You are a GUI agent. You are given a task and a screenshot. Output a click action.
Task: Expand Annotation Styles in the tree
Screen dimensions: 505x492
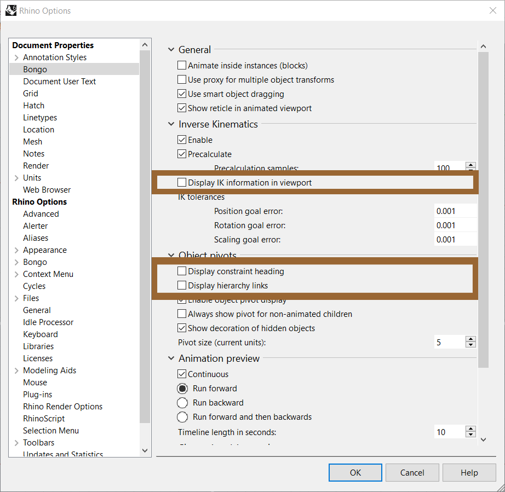16,57
